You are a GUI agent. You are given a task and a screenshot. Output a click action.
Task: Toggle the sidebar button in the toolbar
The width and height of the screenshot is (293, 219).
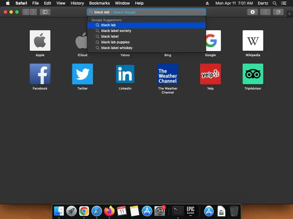(45, 12)
